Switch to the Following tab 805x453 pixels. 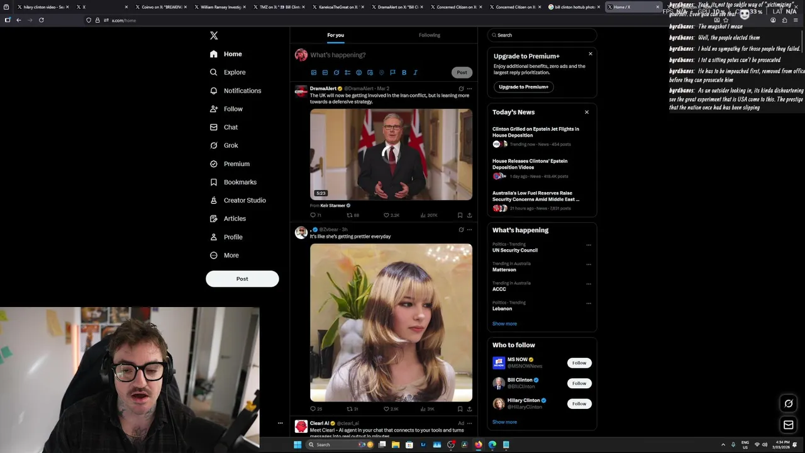click(x=430, y=35)
